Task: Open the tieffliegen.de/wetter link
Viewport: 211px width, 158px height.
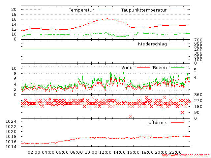Action: (x=186, y=155)
